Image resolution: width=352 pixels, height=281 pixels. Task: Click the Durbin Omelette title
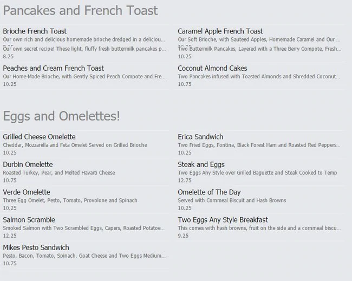click(28, 164)
